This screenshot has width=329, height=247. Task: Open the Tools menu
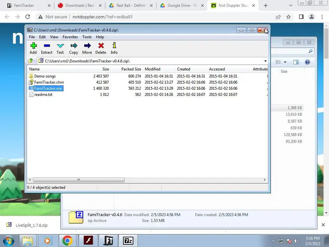pyautogui.click(x=87, y=37)
